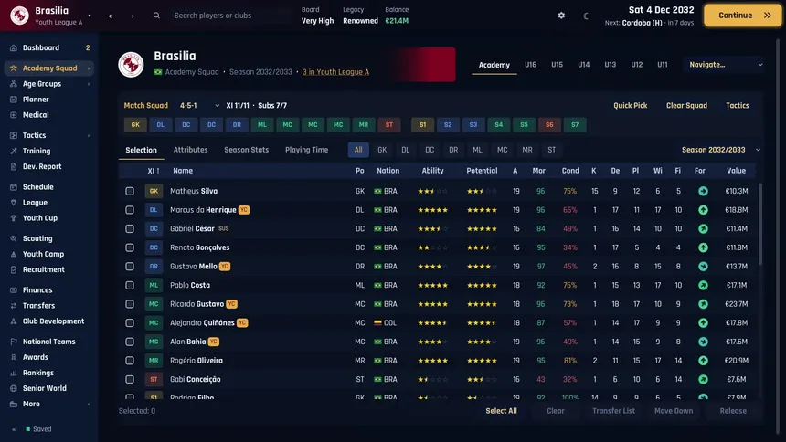Open the 3 in Youth League A link
Image resolution: width=786 pixels, height=442 pixels.
tap(335, 72)
